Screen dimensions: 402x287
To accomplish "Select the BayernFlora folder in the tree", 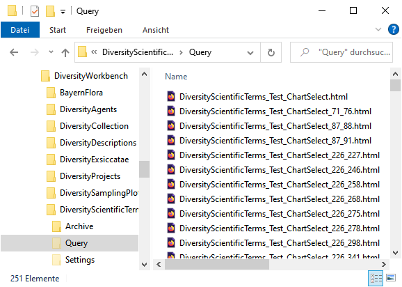I will [x=81, y=93].
